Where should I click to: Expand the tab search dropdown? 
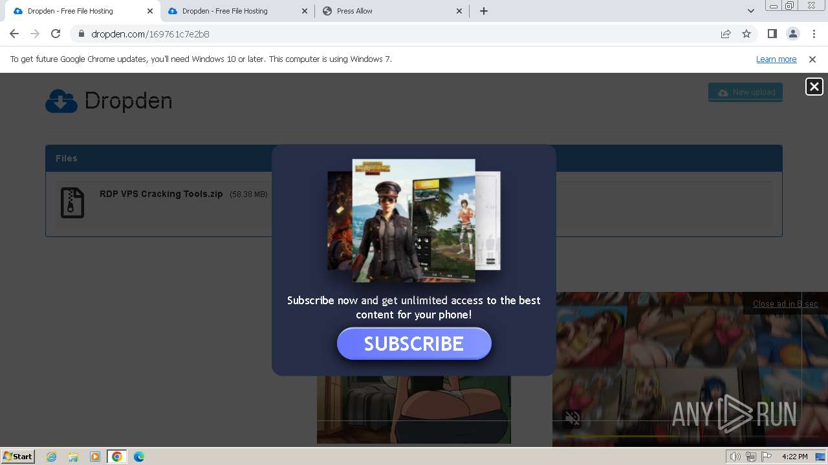tap(750, 11)
